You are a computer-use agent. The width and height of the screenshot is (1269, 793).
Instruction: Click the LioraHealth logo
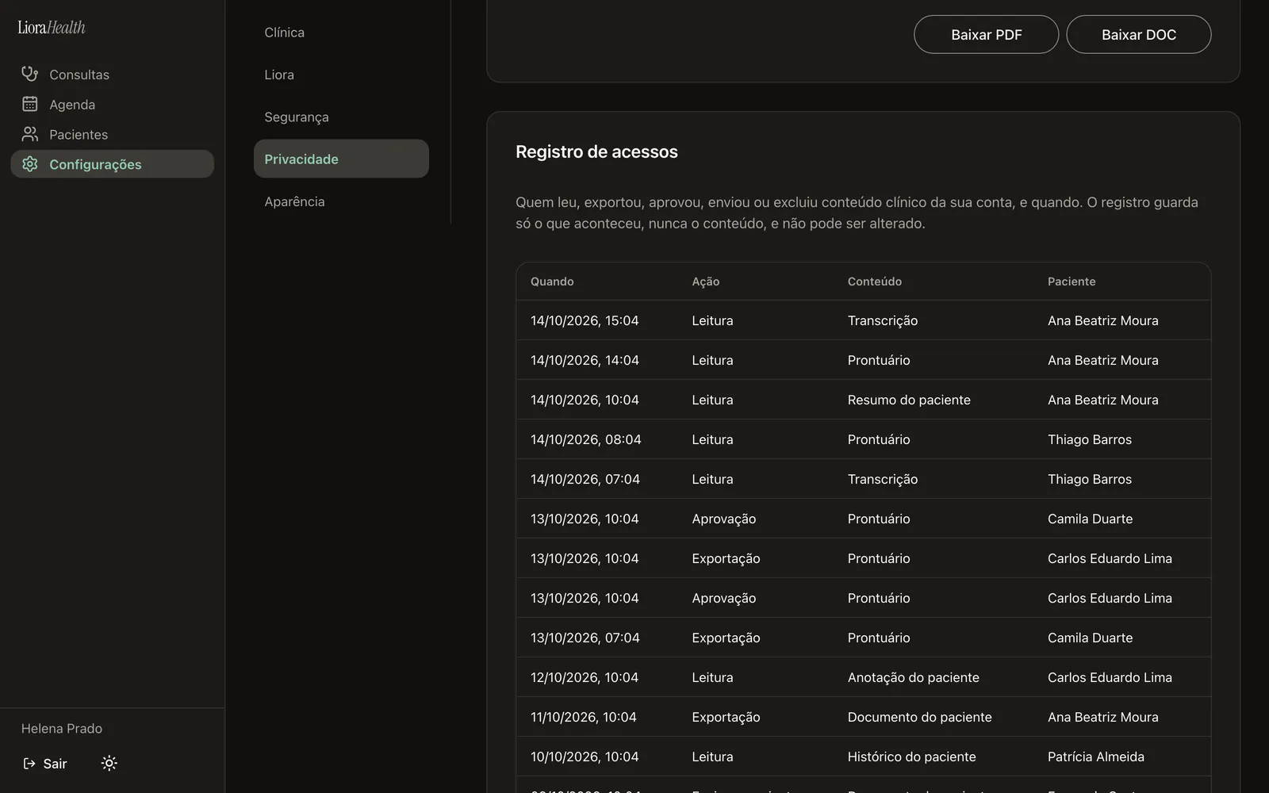(52, 28)
